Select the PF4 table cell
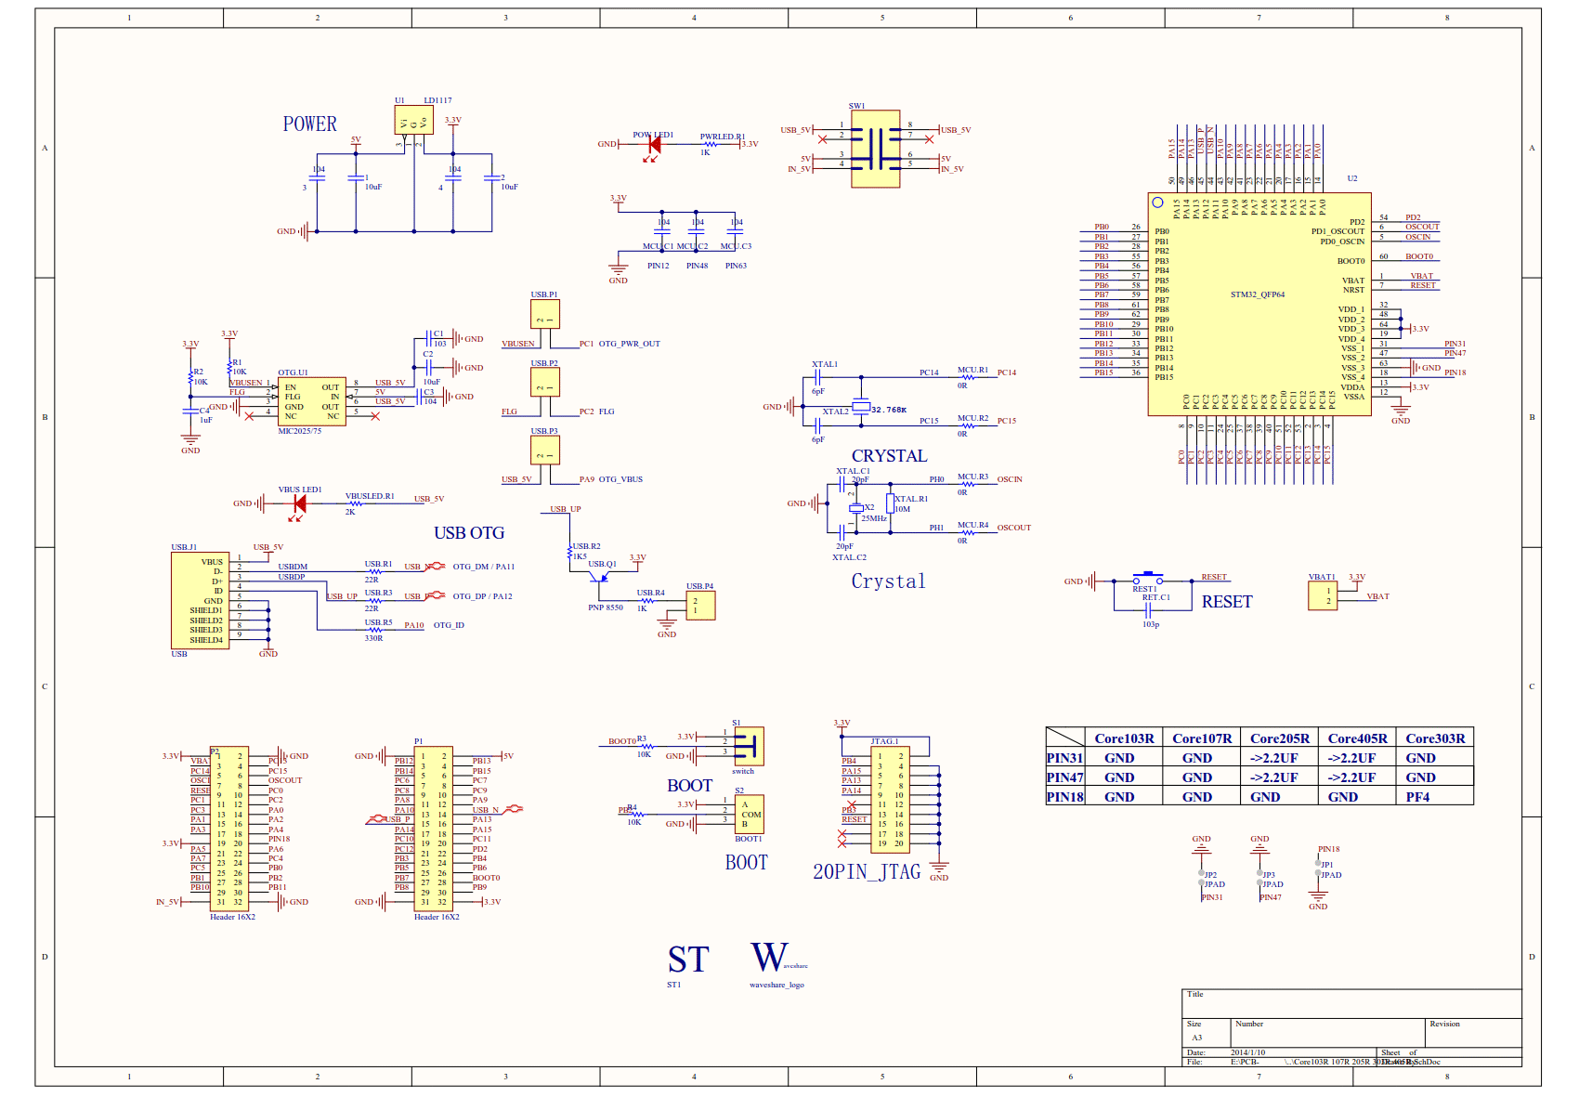This screenshot has width=1579, height=1097. tap(1435, 797)
